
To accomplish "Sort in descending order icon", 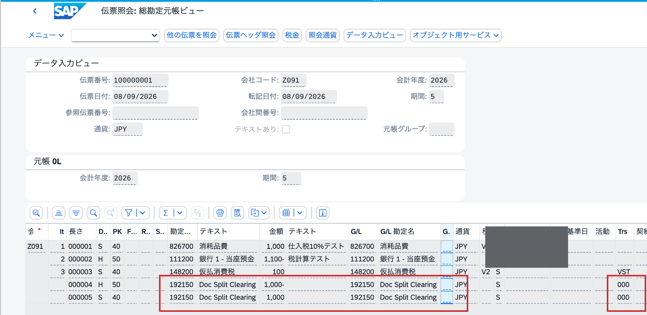I will tap(76, 213).
